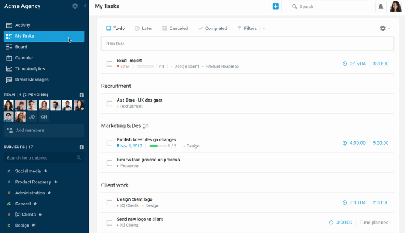
Task: Open Board in sidebar
Action: (x=44, y=47)
